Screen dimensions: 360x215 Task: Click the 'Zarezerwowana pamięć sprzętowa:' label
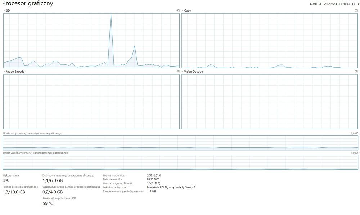point(123,191)
